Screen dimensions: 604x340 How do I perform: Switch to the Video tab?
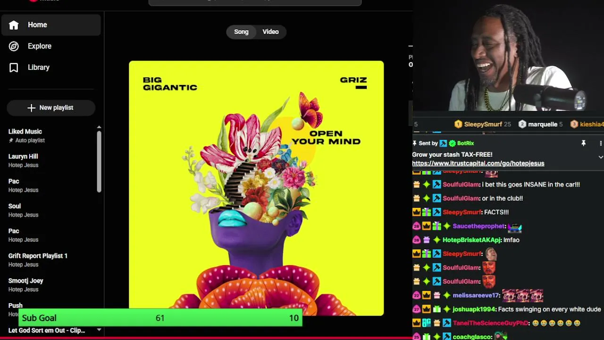click(x=270, y=32)
